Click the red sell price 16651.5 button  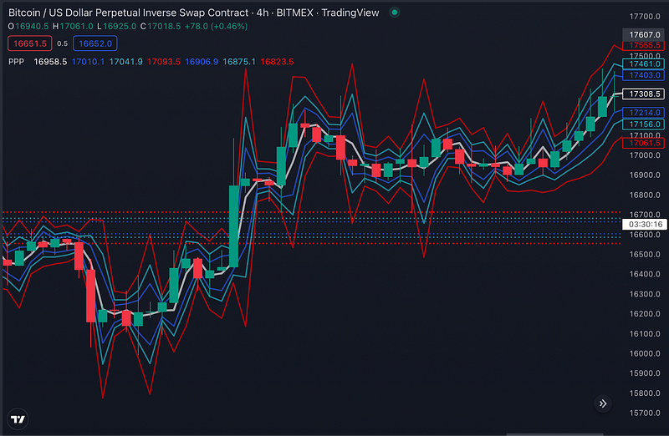[x=30, y=43]
